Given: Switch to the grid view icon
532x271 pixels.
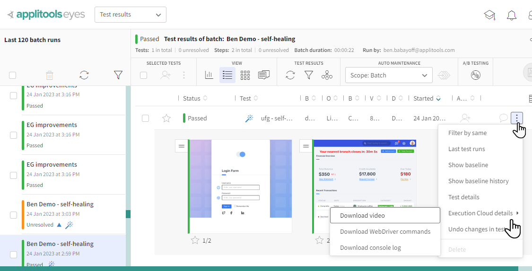Looking at the screenshot, I should point(245,75).
